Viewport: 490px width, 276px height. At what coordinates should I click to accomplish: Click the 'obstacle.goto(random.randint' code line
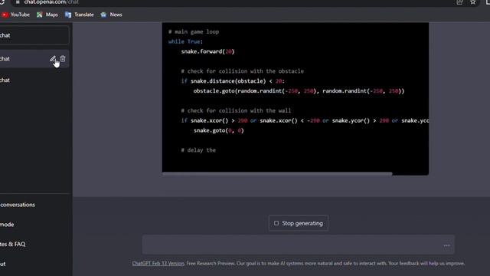[299, 91]
